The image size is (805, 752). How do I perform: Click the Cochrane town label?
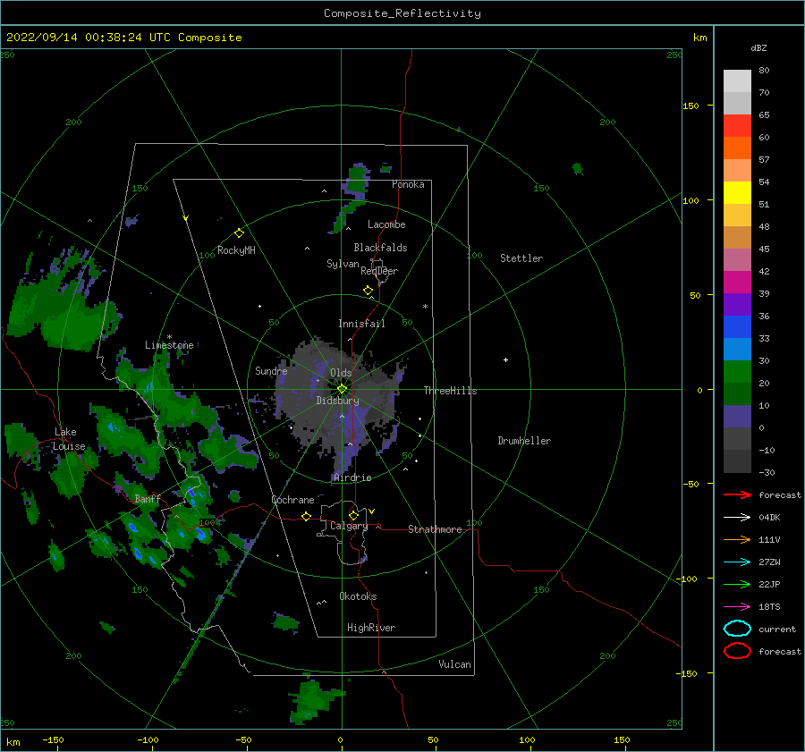coord(292,500)
